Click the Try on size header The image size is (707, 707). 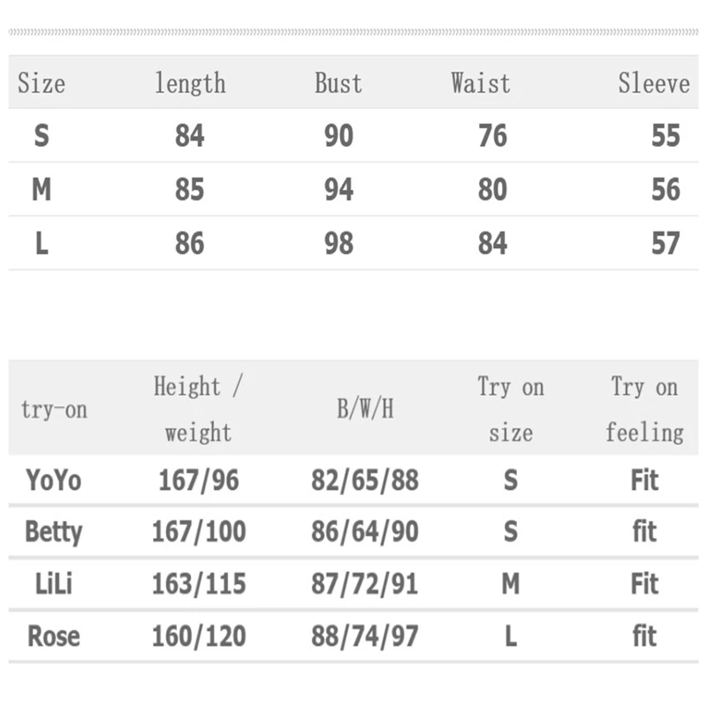click(511, 409)
